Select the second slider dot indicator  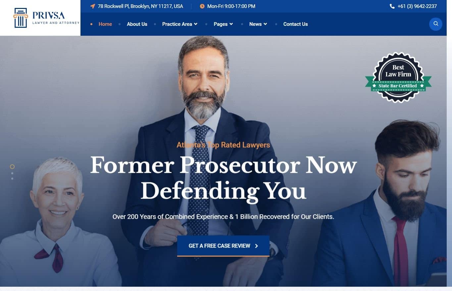(12, 173)
